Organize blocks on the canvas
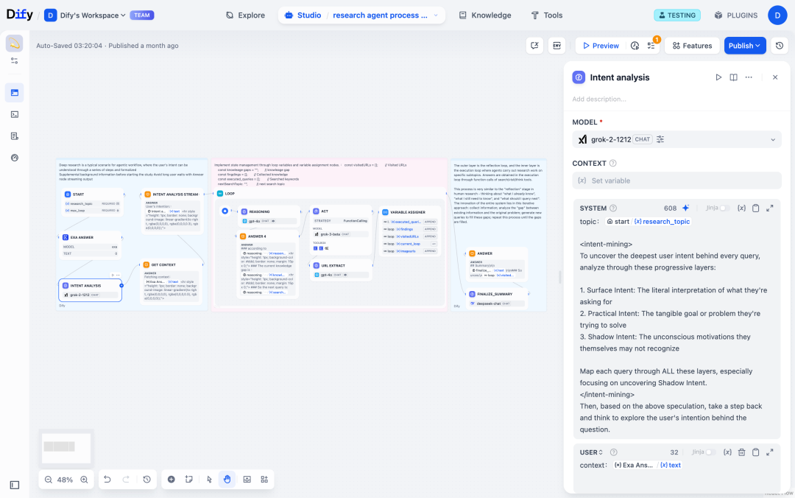This screenshot has width=795, height=498. point(264,480)
